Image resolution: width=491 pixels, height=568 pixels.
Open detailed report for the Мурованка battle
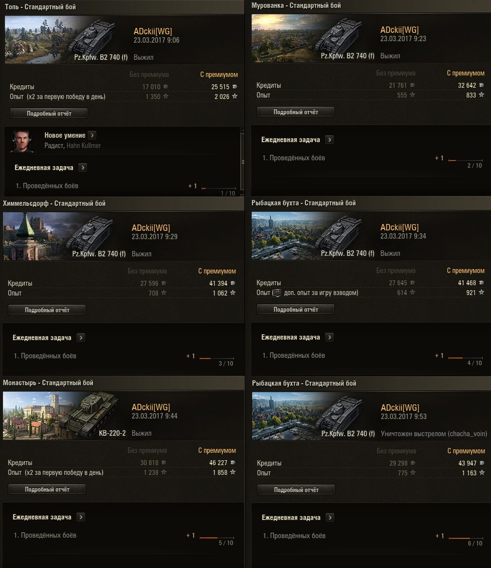296,112
